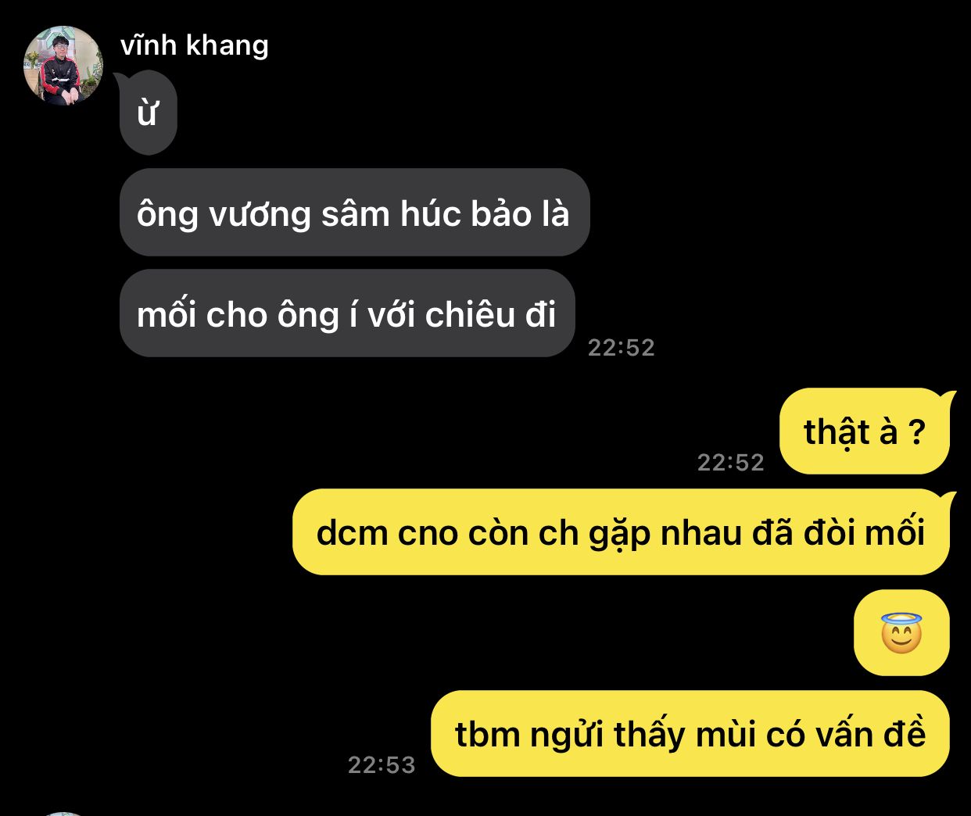
Task: Select the message bubble "ừ"
Action: click(x=148, y=113)
